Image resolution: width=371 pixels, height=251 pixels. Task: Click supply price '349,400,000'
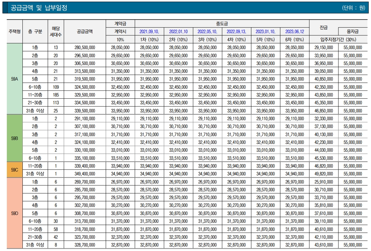85,174
